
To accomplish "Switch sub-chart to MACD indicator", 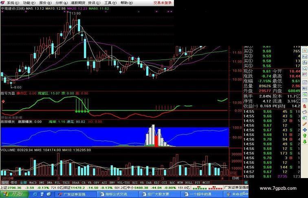I will tap(33, 183).
